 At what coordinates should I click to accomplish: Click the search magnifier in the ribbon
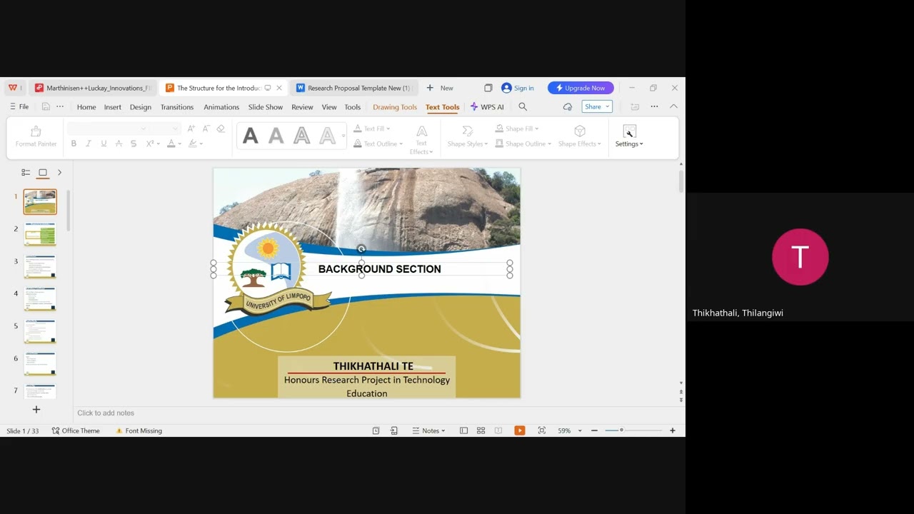point(523,107)
